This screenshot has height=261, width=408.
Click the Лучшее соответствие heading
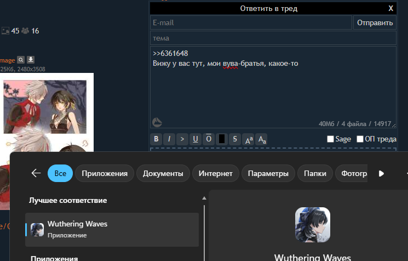pyautogui.click(x=68, y=200)
